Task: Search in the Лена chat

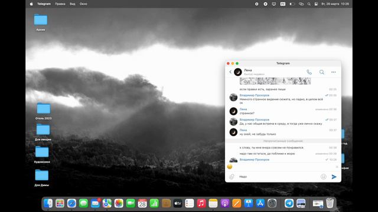Action: [x=321, y=72]
